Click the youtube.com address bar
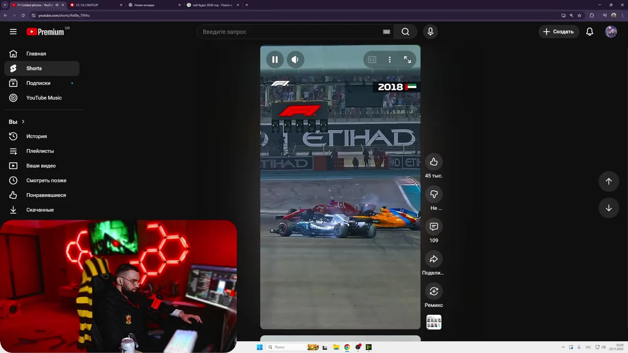Screen dimensions: 628x353 point(294,15)
